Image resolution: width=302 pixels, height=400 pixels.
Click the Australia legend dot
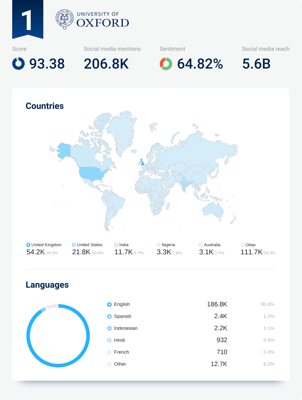pyautogui.click(x=201, y=245)
